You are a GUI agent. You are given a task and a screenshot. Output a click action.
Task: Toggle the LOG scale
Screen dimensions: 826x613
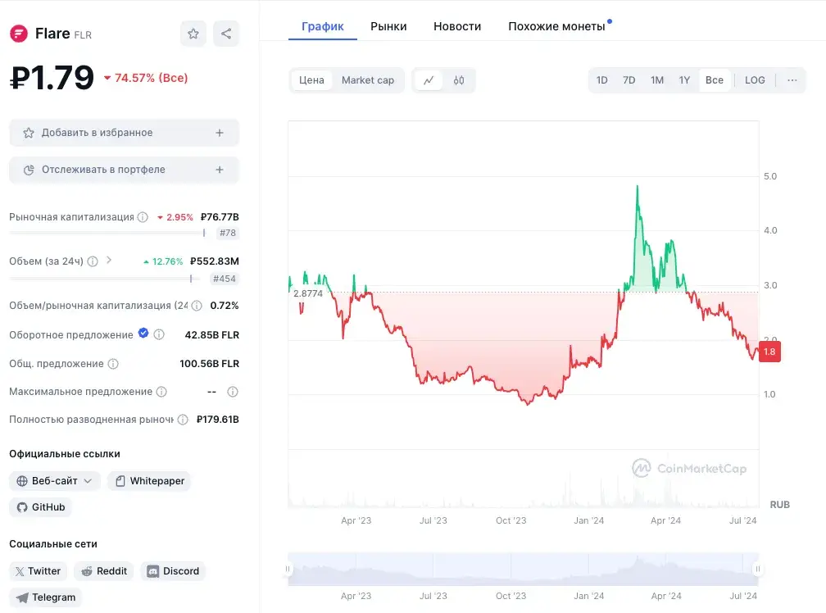click(755, 80)
